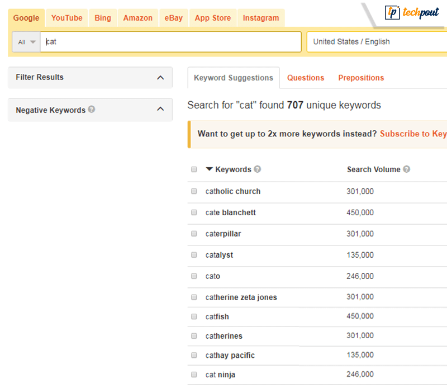Screen dimensions: 447x388
Task: Check the cate blanchett checkbox
Action: [x=194, y=212]
